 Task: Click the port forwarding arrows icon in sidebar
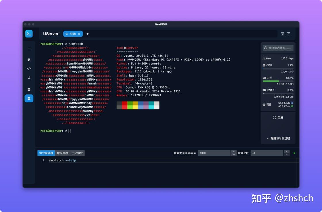[x=29, y=77]
